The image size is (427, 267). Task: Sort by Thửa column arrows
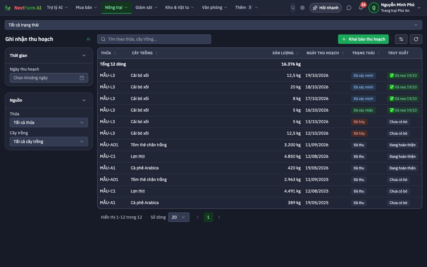click(115, 53)
